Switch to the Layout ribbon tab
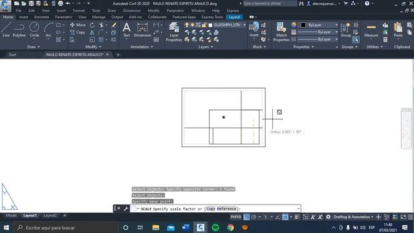 click(234, 17)
